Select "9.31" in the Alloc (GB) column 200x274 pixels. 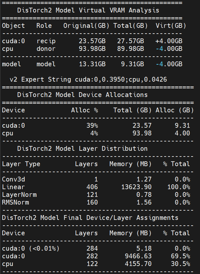182,125
